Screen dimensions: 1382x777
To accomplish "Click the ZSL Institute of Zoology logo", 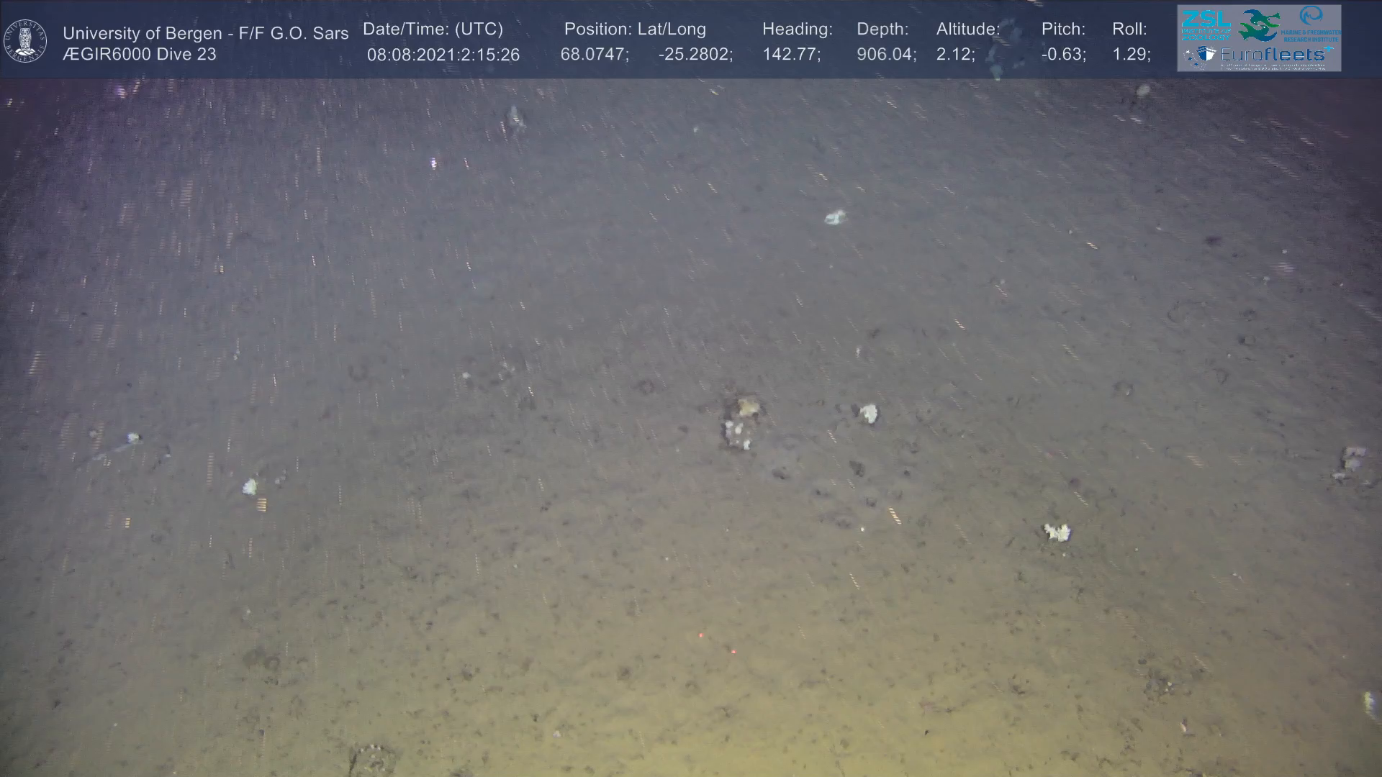I will (1206, 25).
